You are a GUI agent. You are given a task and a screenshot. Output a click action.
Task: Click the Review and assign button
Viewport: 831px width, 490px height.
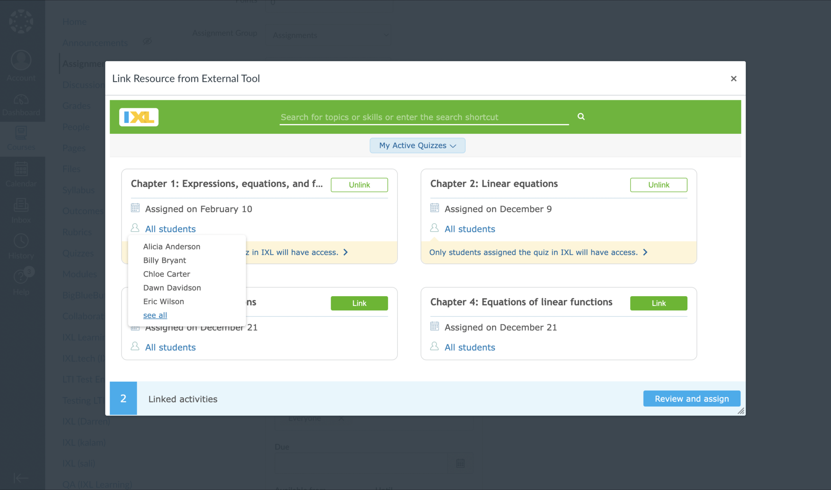pyautogui.click(x=691, y=398)
